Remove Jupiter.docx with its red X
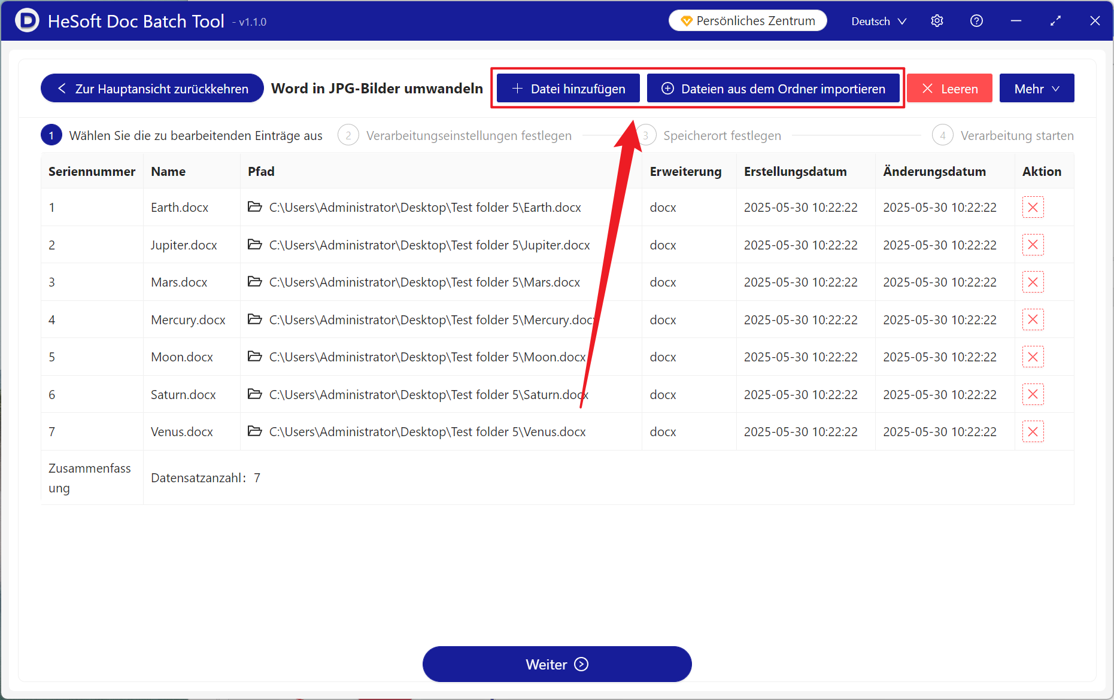Screen dimensions: 1114x700 click(x=1033, y=245)
